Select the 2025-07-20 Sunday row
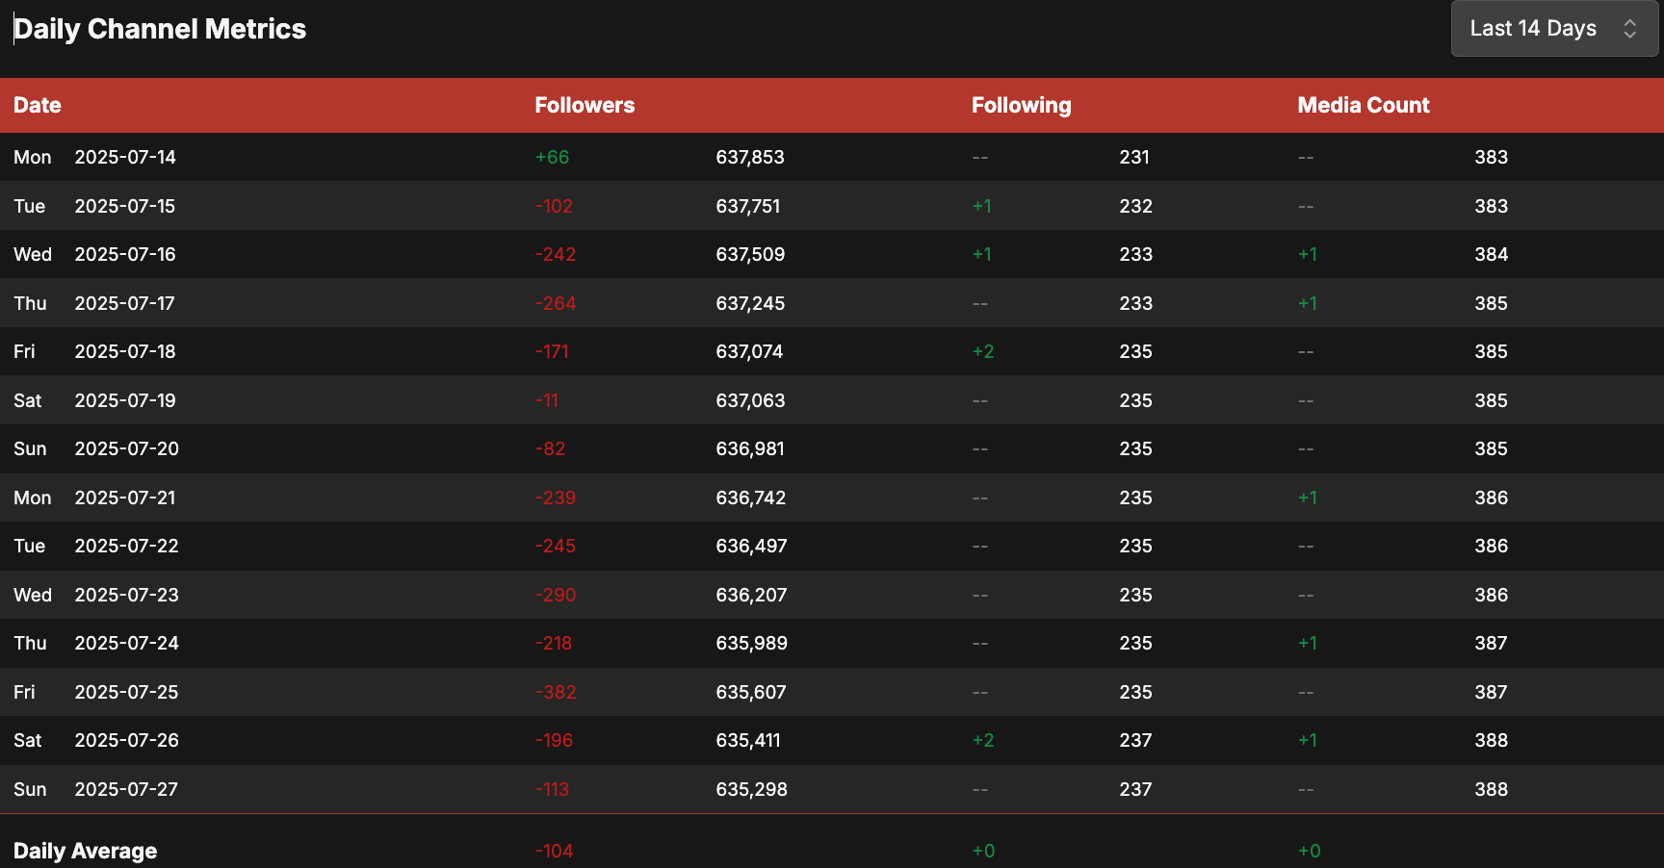1664x868 pixels. [832, 448]
